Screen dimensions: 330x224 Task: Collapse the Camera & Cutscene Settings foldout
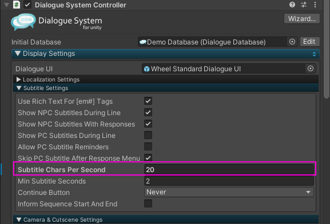click(x=19, y=219)
